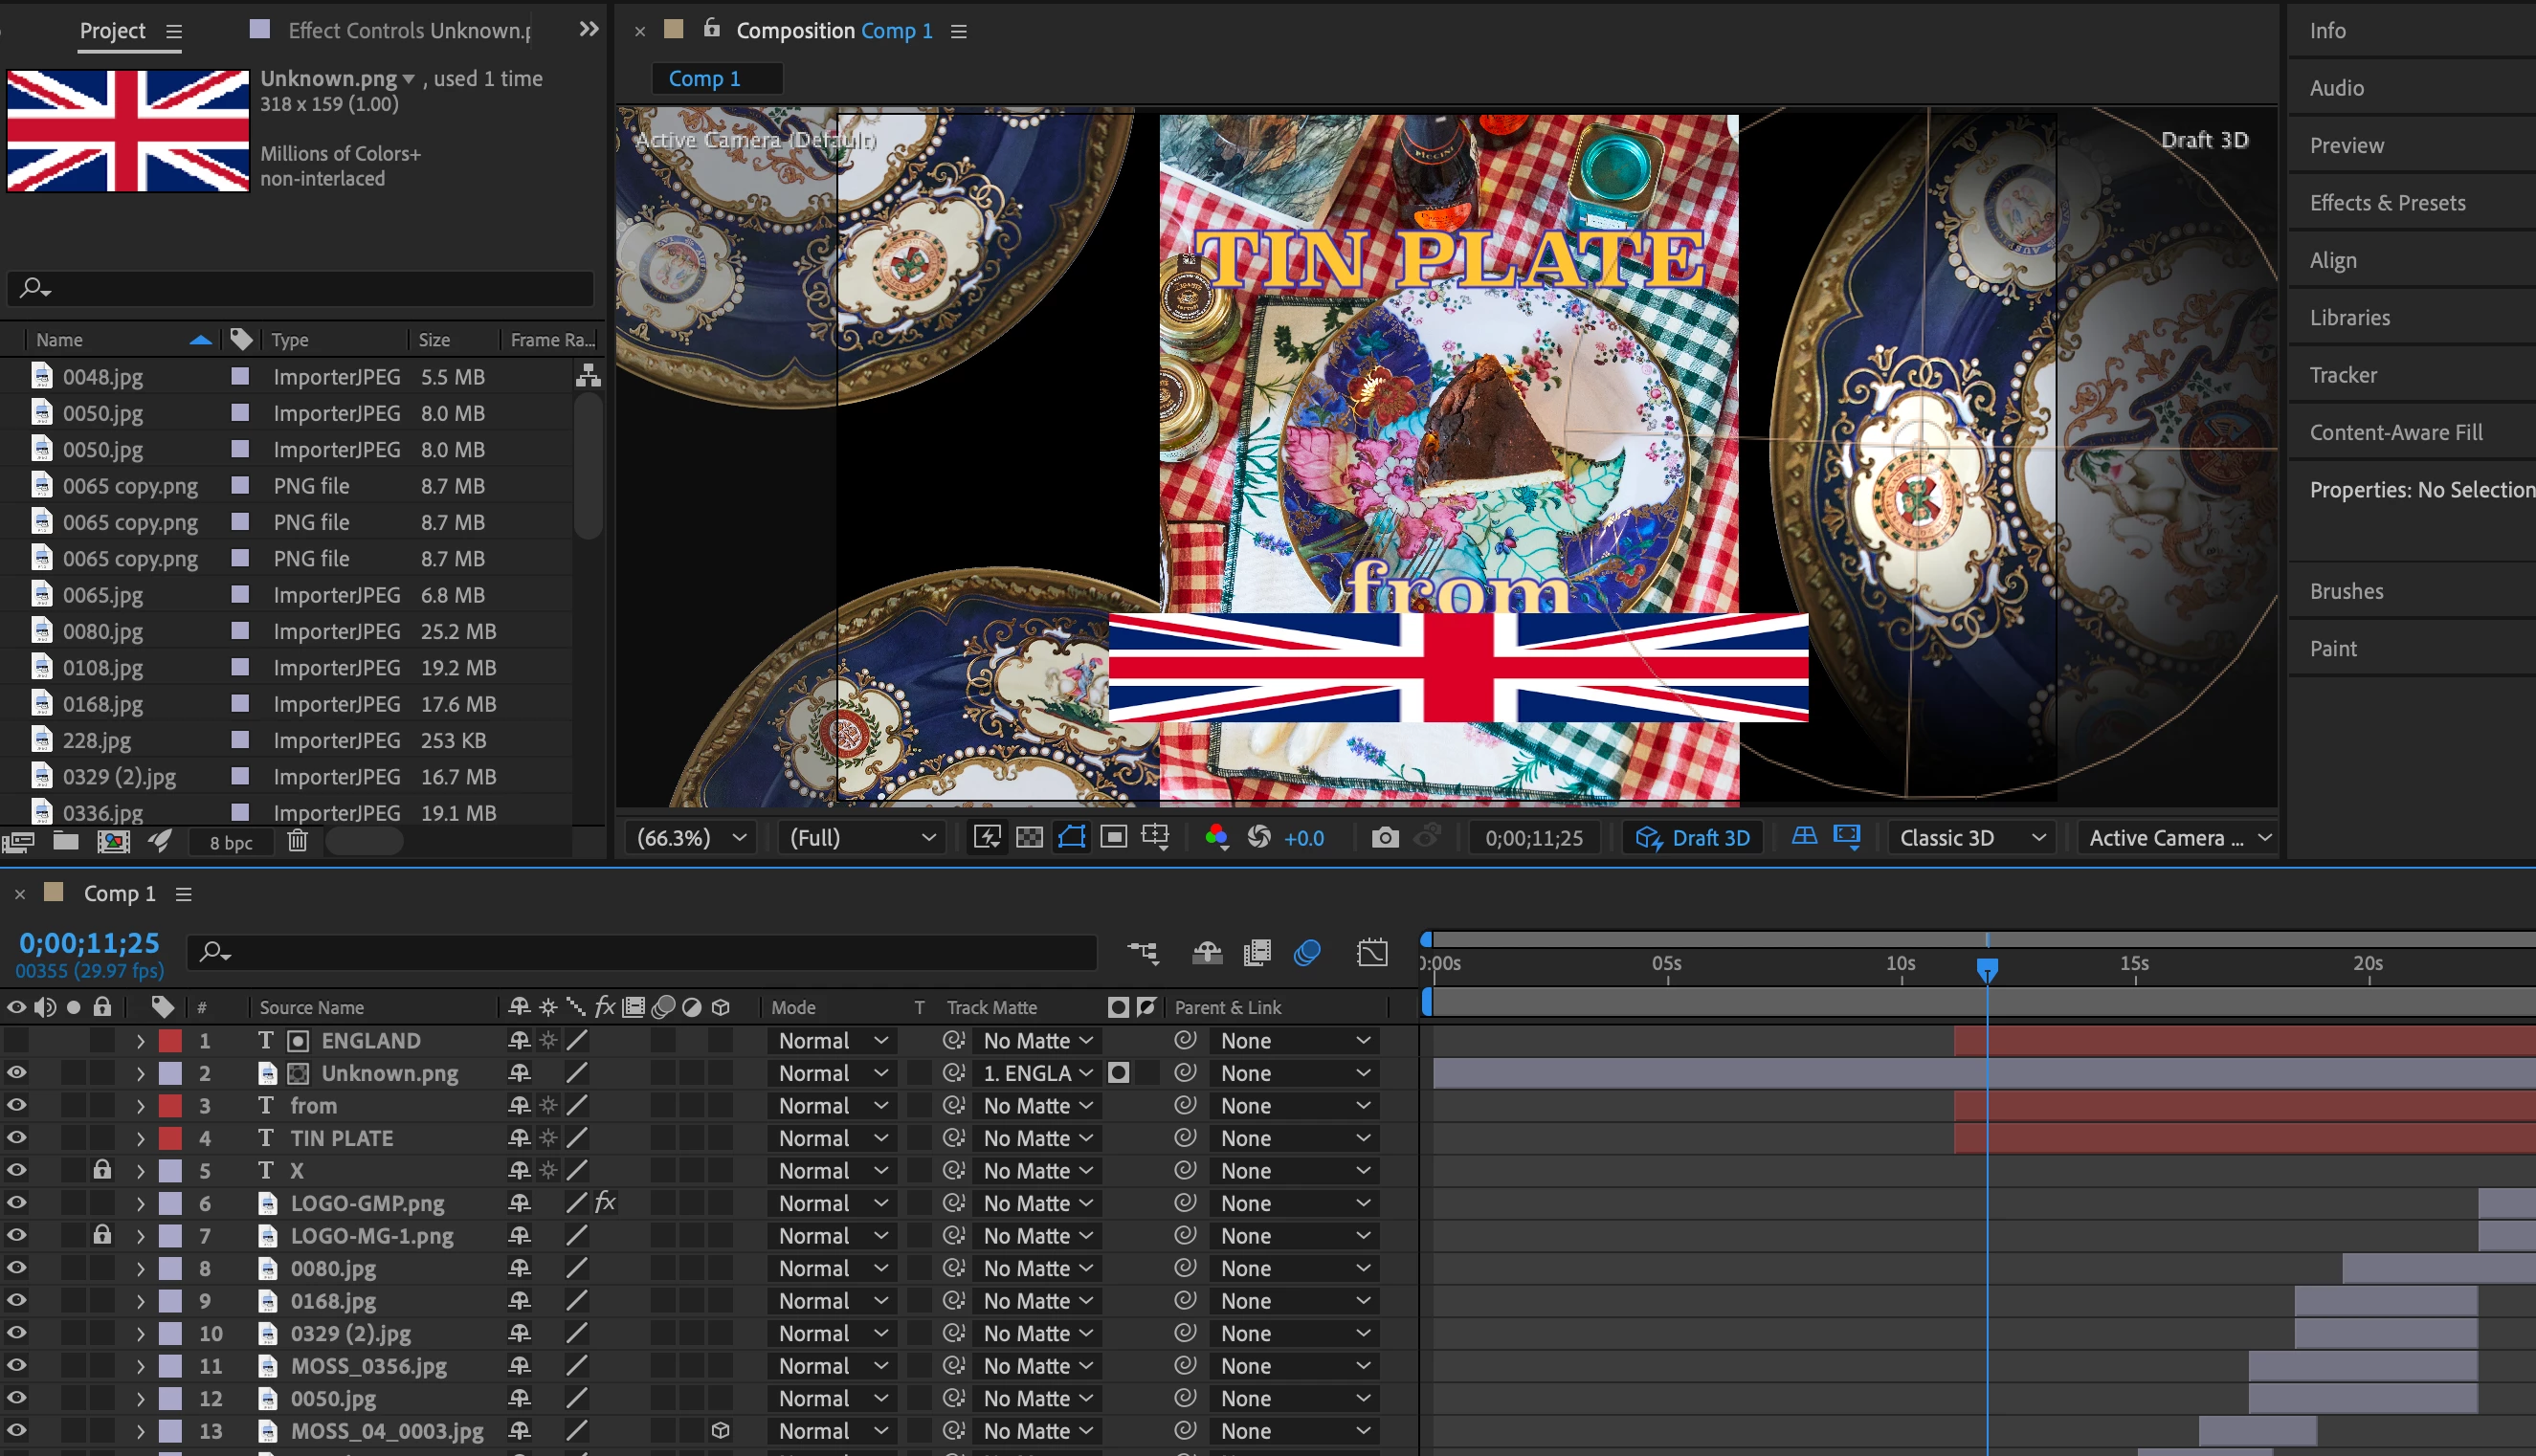Click the delete trash icon in Project panel
Screen dimensions: 2536x1456
297,842
